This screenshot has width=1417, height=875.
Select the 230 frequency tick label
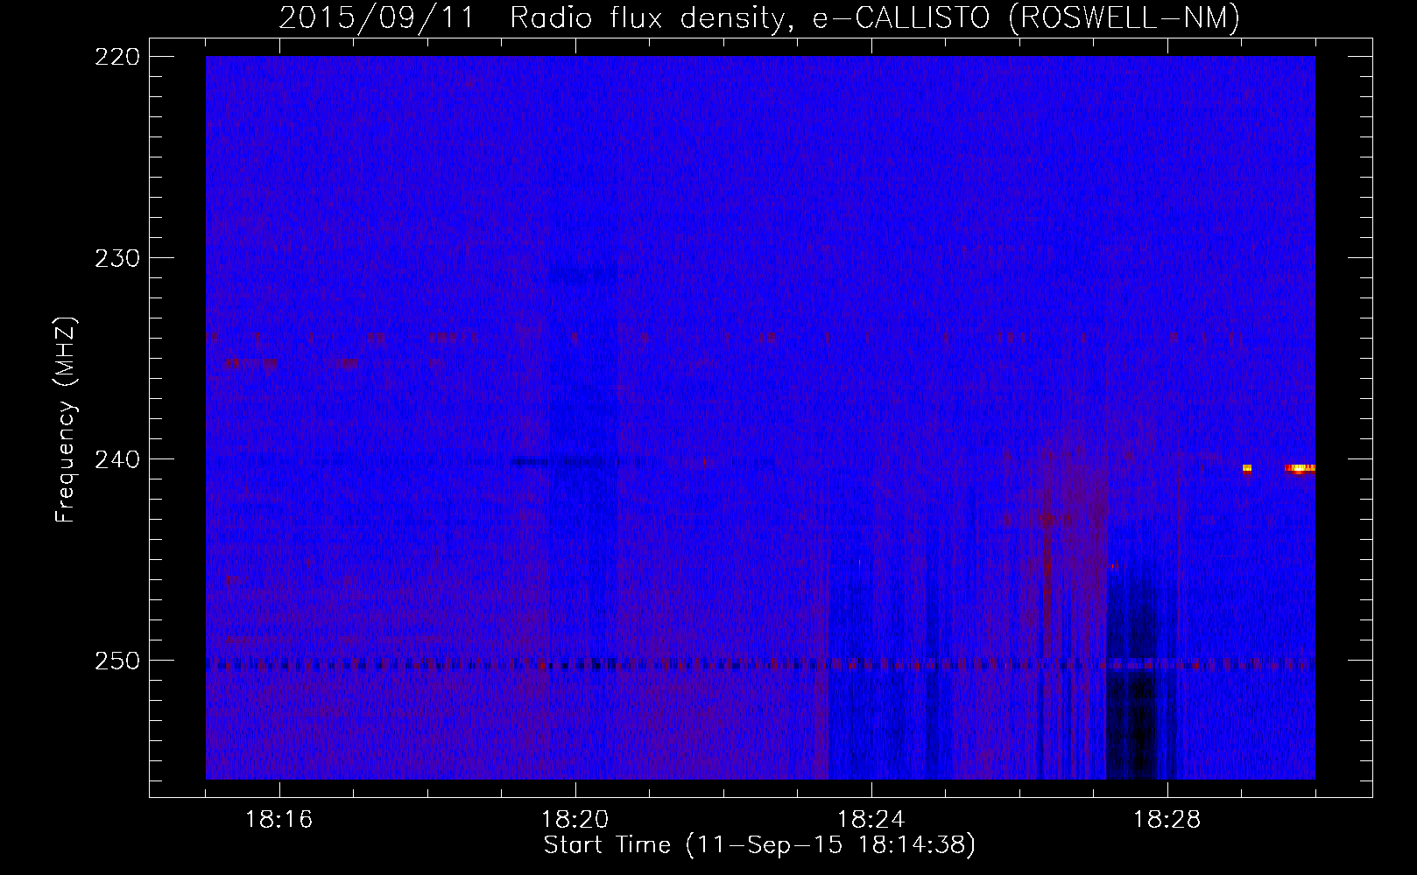coord(117,258)
